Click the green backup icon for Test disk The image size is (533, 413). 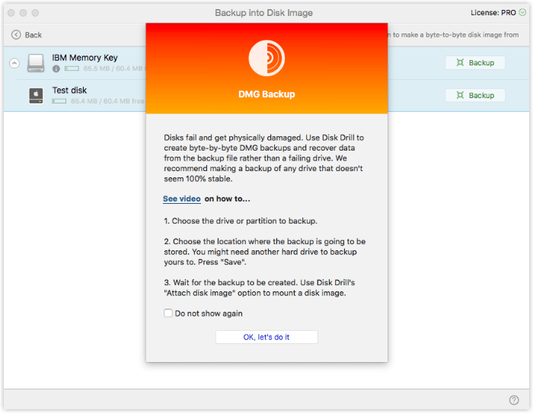460,95
